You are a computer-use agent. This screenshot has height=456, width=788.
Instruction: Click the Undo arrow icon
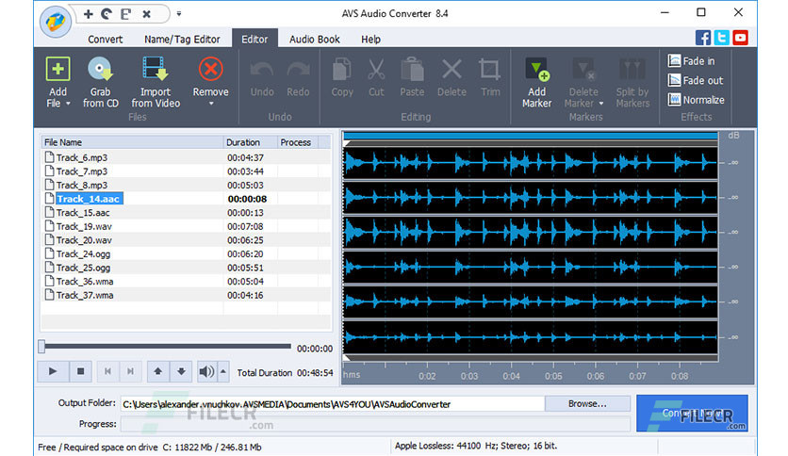point(262,70)
